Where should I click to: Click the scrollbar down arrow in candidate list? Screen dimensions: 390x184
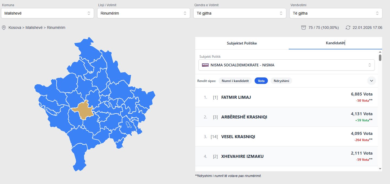point(380,169)
